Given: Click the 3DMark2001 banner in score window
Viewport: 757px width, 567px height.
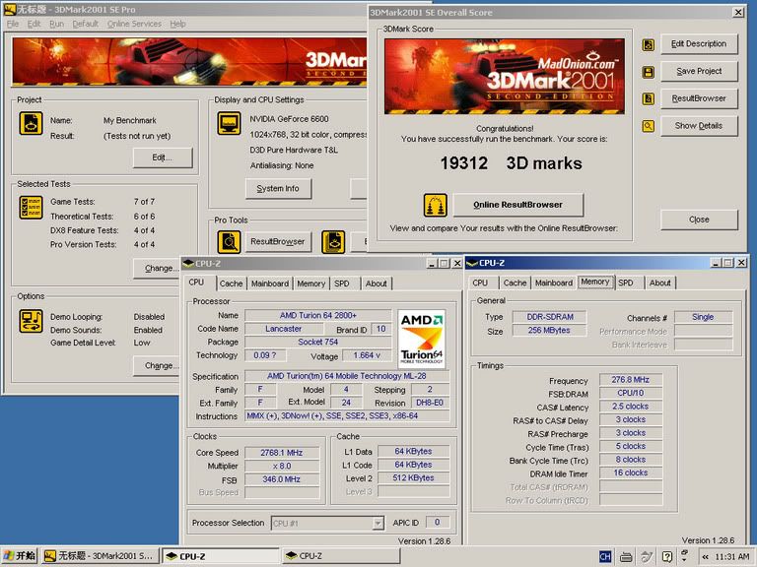Looking at the screenshot, I should tap(505, 76).
